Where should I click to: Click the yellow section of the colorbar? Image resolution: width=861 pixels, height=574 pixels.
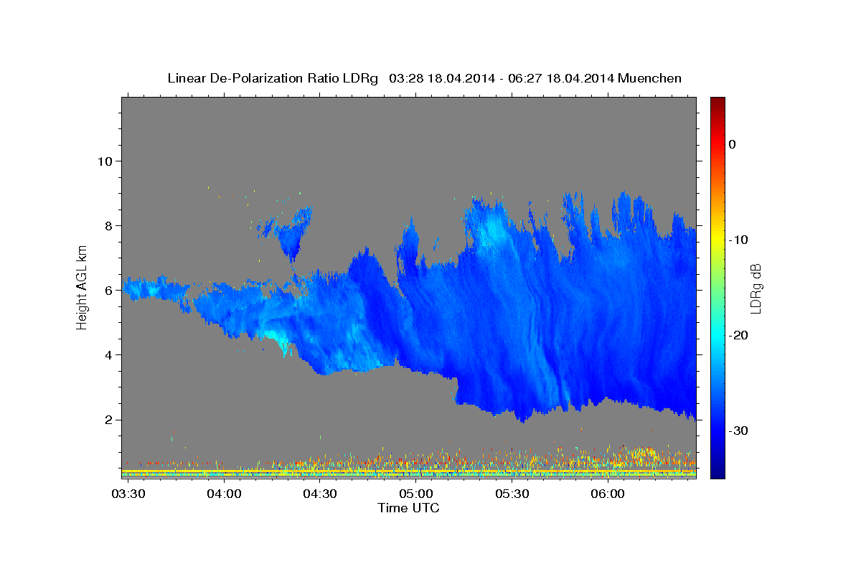pos(717,237)
